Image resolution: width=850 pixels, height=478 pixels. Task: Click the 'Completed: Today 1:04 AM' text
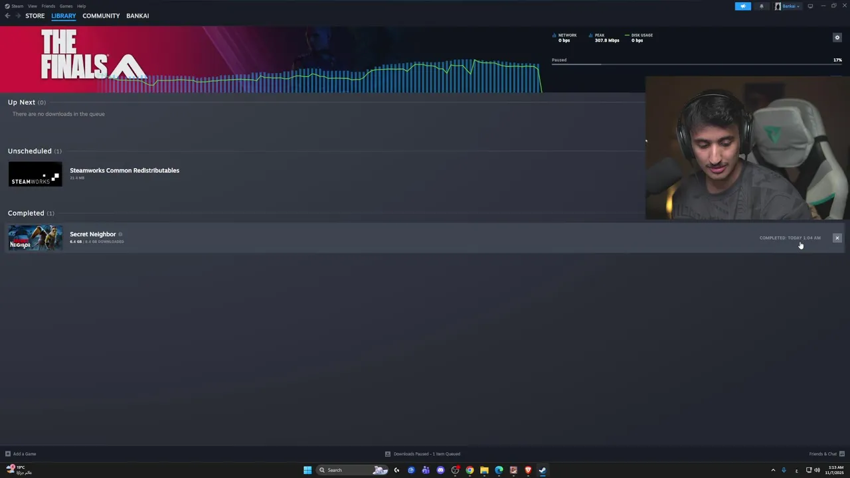point(790,238)
